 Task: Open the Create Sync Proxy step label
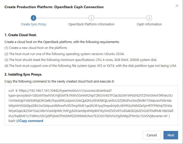[34, 24]
